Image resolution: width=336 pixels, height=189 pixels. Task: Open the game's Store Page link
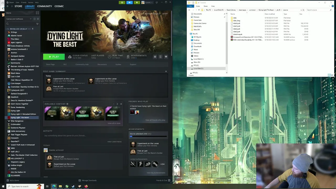[50, 64]
